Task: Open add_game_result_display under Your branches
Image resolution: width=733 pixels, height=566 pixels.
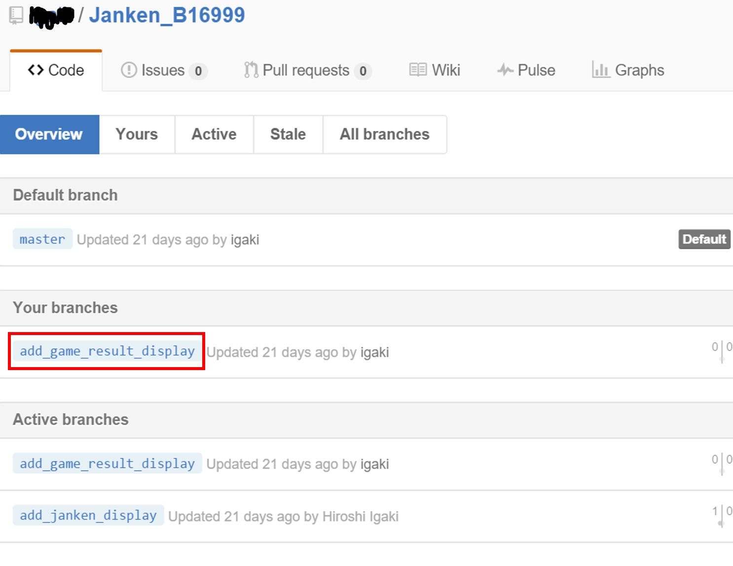Action: pyautogui.click(x=107, y=351)
